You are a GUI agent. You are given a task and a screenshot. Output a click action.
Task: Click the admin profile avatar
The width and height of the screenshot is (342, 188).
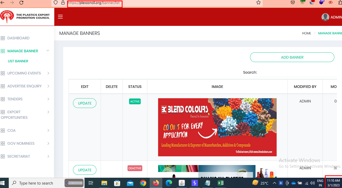325,17
